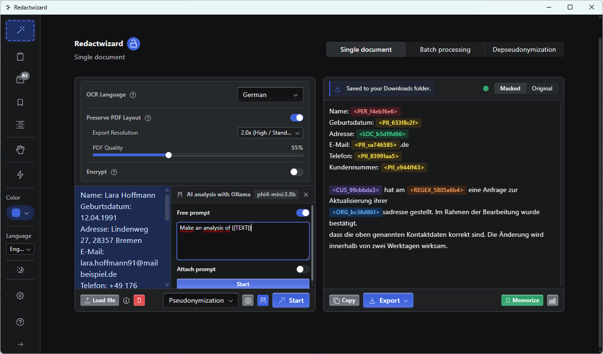
Task: Click the green Memorize button
Action: point(522,300)
